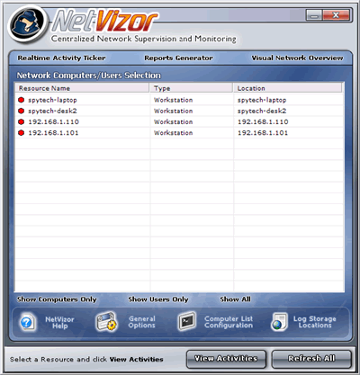Screen dimensions: 360x375
Task: Open the Reports Generator tab
Action: (x=178, y=58)
